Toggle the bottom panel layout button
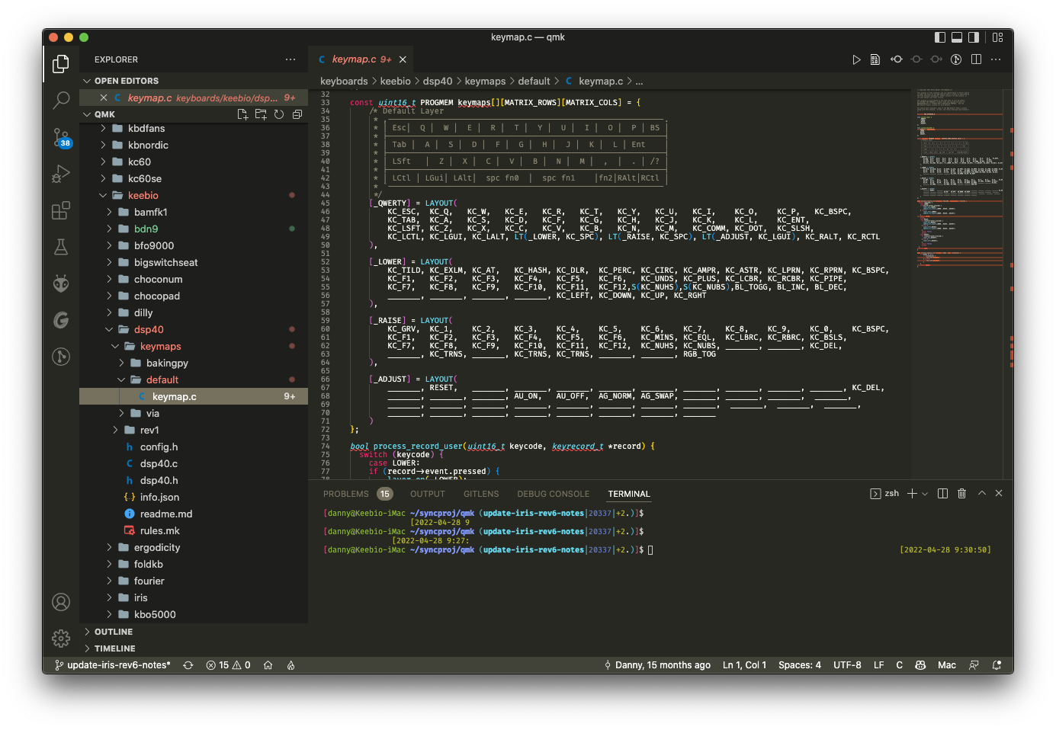The height and width of the screenshot is (730, 1056). coord(957,37)
